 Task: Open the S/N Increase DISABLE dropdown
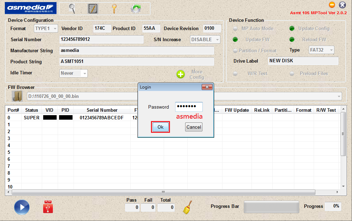pos(205,39)
